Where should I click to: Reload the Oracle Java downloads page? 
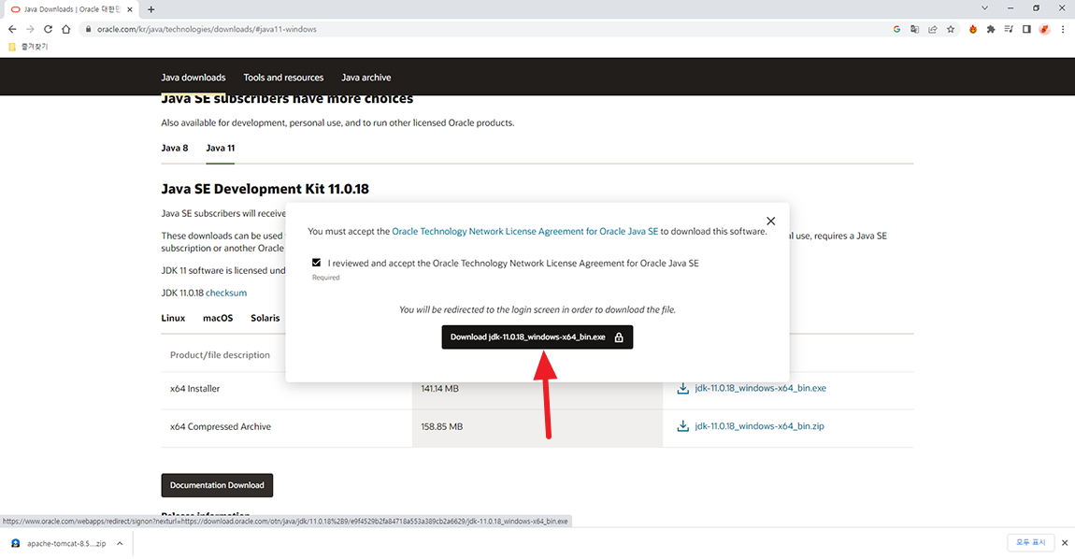coord(48,30)
